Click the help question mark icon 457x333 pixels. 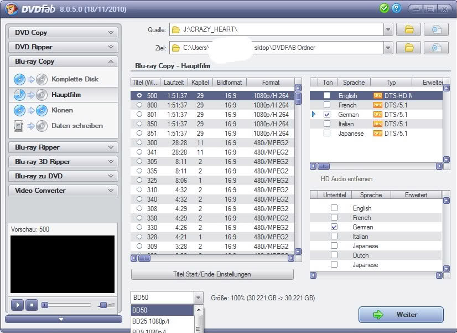pos(396,8)
